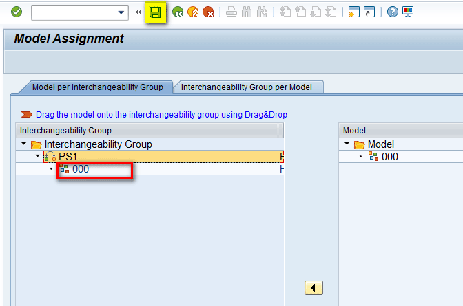The image size is (463, 306).
Task: Click the Save floppy disk icon
Action: (x=156, y=12)
